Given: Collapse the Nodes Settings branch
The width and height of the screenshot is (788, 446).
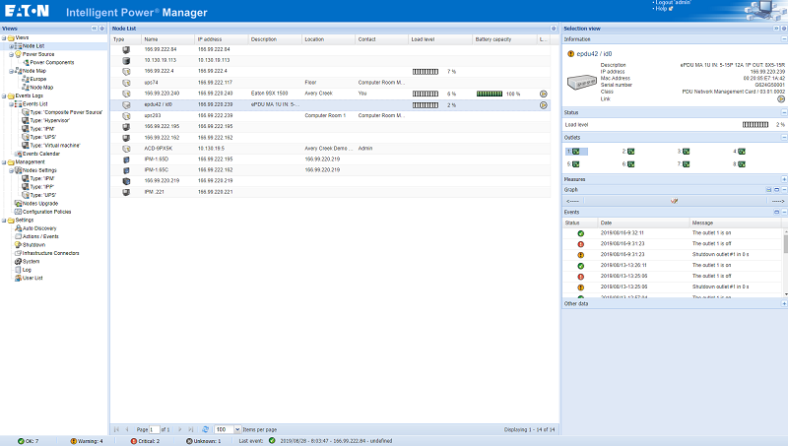Looking at the screenshot, I should (x=11, y=170).
